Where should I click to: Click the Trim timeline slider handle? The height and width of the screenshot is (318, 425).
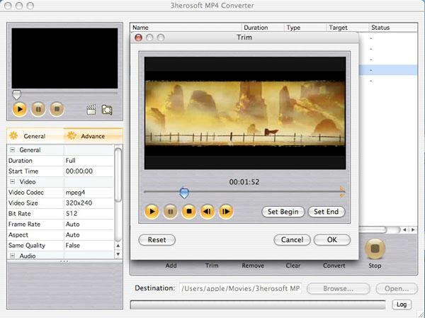184,192
